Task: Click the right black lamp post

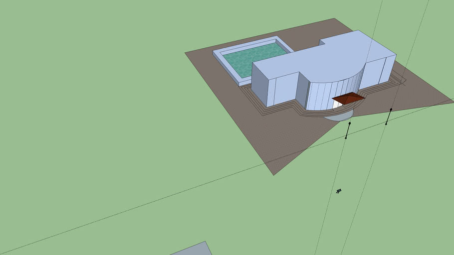Action: (388, 117)
